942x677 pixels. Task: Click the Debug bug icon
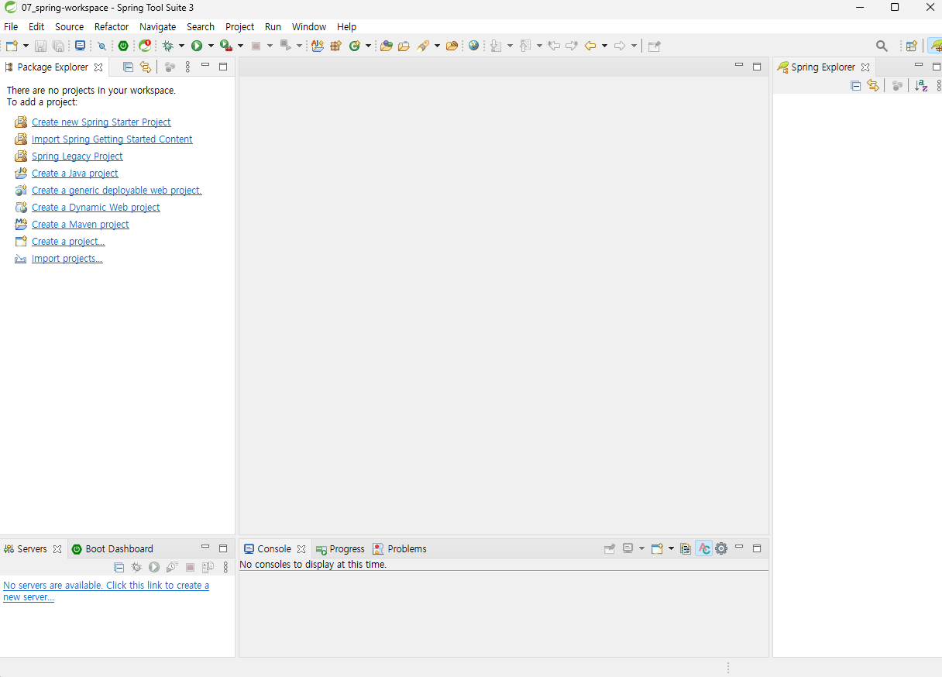pos(167,46)
